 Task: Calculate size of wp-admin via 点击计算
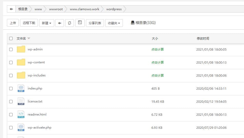(x=158, y=50)
